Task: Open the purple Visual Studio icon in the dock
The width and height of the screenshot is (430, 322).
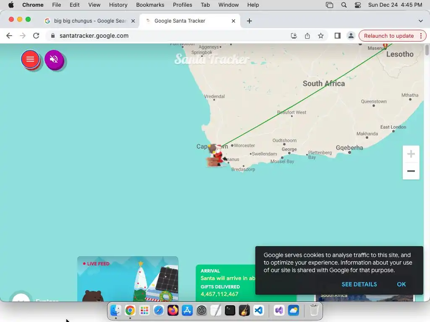Action: point(279,311)
